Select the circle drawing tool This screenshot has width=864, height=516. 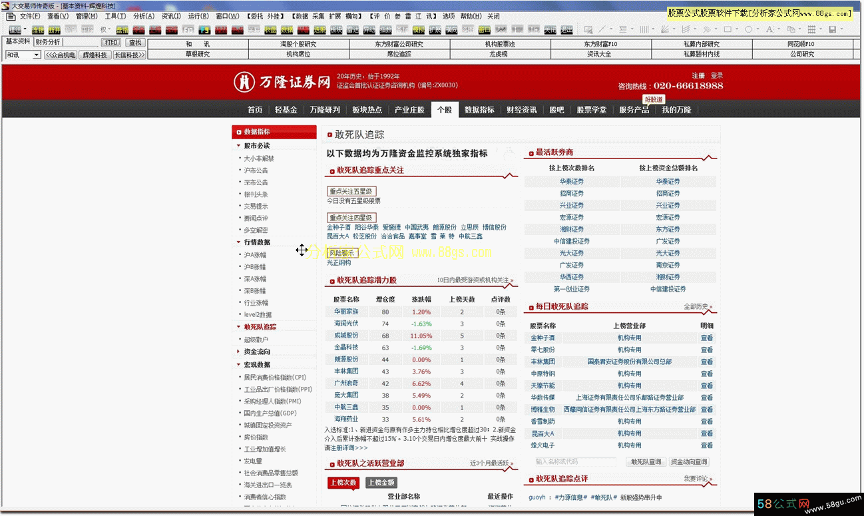pos(750,29)
